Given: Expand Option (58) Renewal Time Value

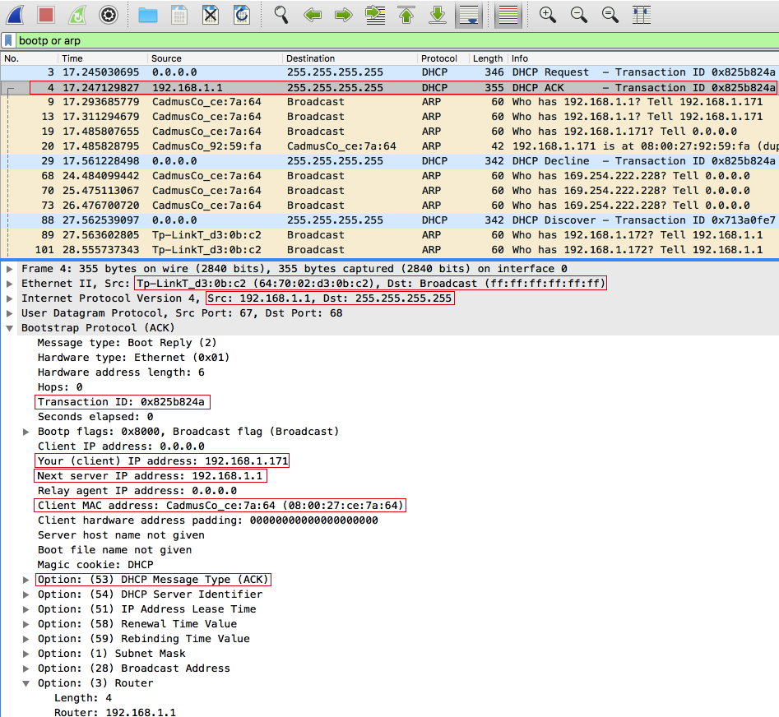Looking at the screenshot, I should click(26, 625).
